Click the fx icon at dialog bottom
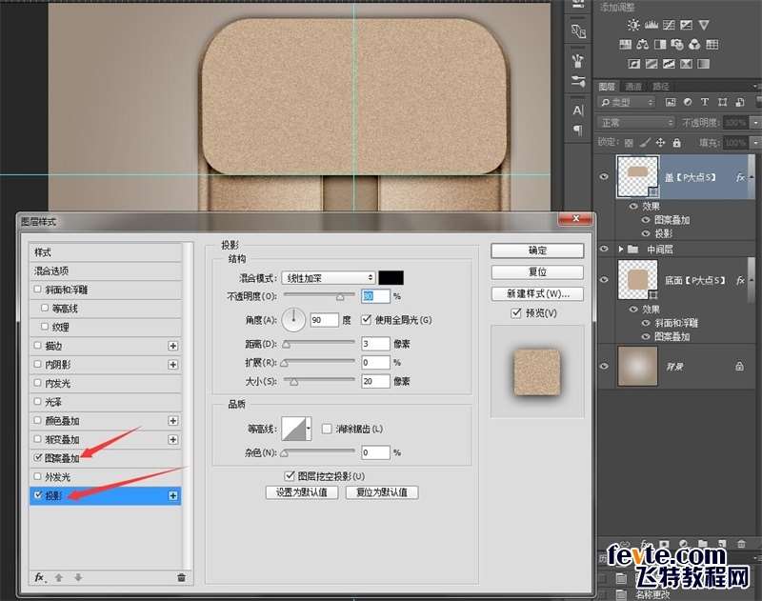 click(x=40, y=577)
